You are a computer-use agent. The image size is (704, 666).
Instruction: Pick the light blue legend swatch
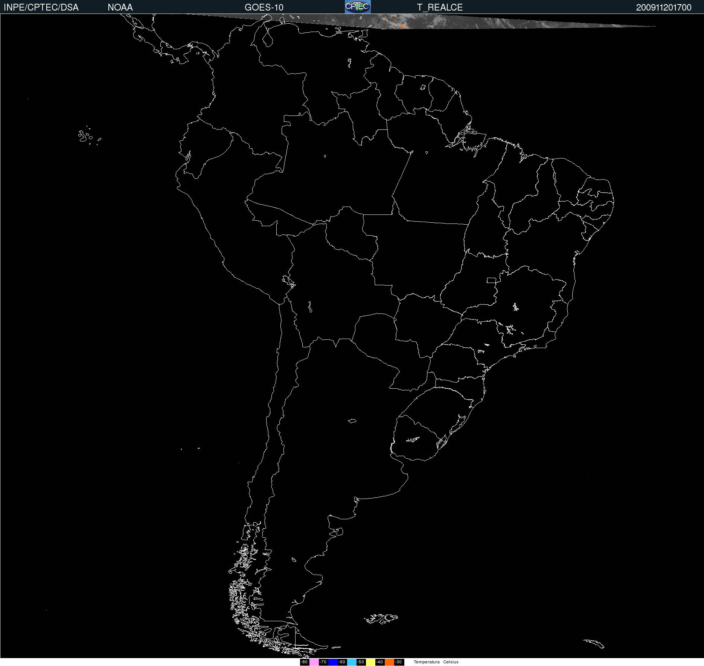(x=352, y=662)
